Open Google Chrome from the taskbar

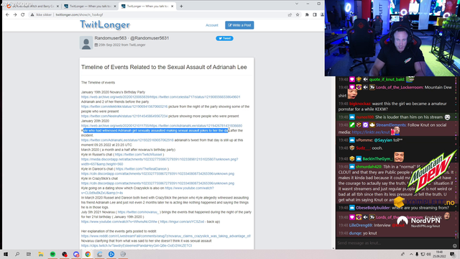pos(88,254)
